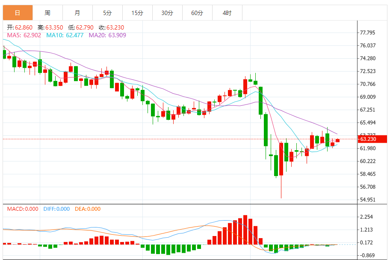Click the 77.795 price axis label

368,33
